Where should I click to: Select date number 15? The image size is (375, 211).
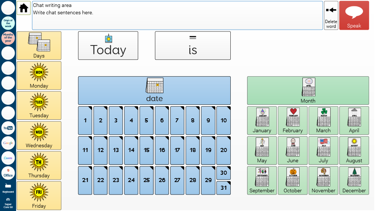[x=146, y=150]
